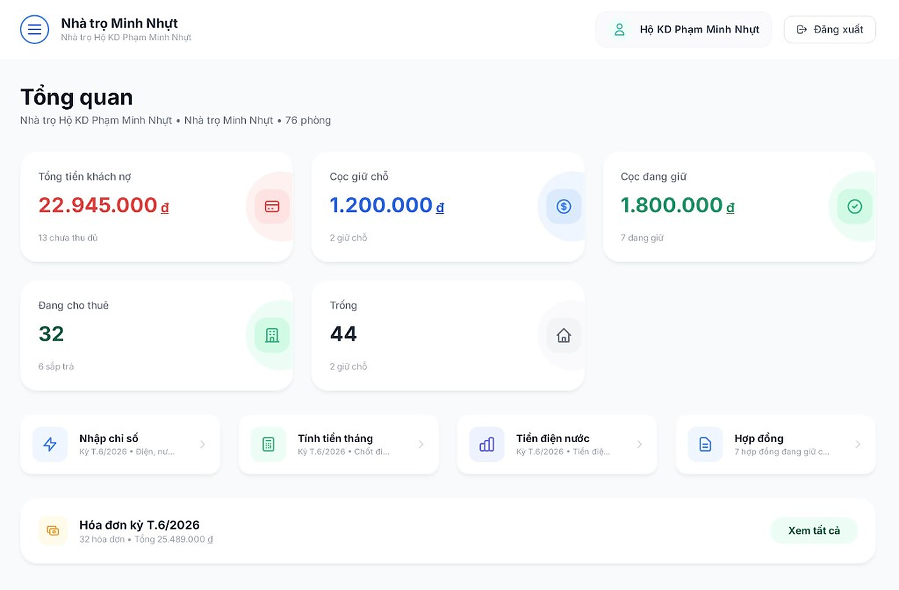The width and height of the screenshot is (899, 590).
Task: Click the bar chart Tiền điện nước icon
Action: pos(487,444)
